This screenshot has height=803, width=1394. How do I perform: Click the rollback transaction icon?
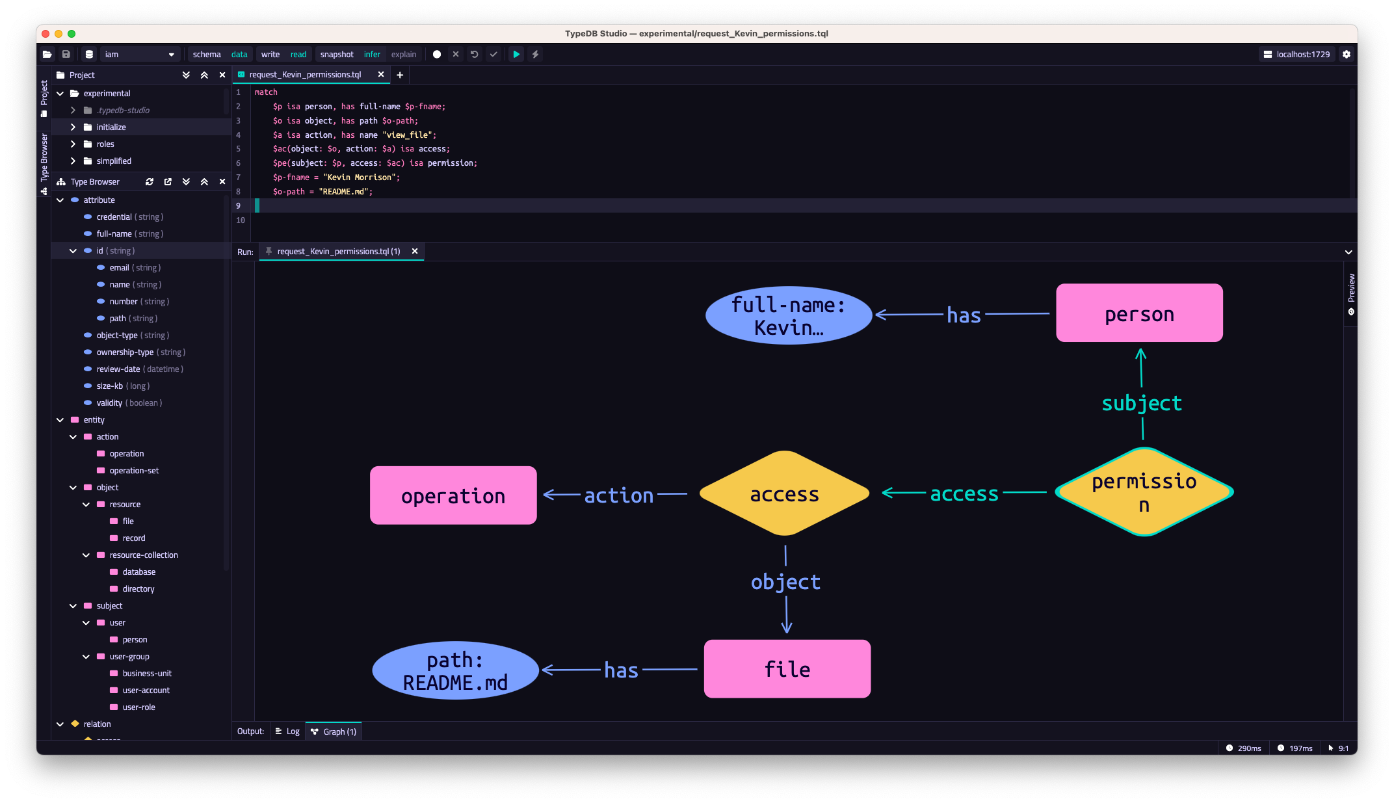coord(475,55)
